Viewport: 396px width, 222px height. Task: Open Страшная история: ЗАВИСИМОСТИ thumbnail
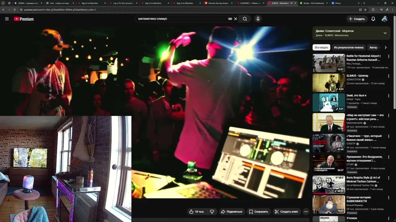pyautogui.click(x=329, y=204)
